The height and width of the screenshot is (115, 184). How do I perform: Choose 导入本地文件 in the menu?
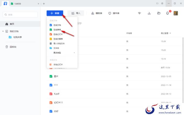pos(62,44)
